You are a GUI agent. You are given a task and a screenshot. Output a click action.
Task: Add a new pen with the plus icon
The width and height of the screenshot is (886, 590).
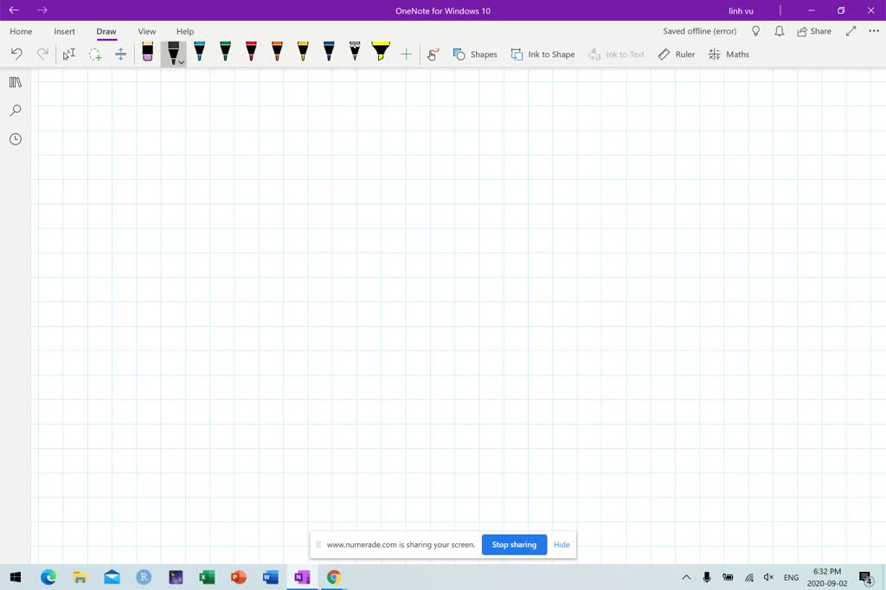tap(406, 54)
